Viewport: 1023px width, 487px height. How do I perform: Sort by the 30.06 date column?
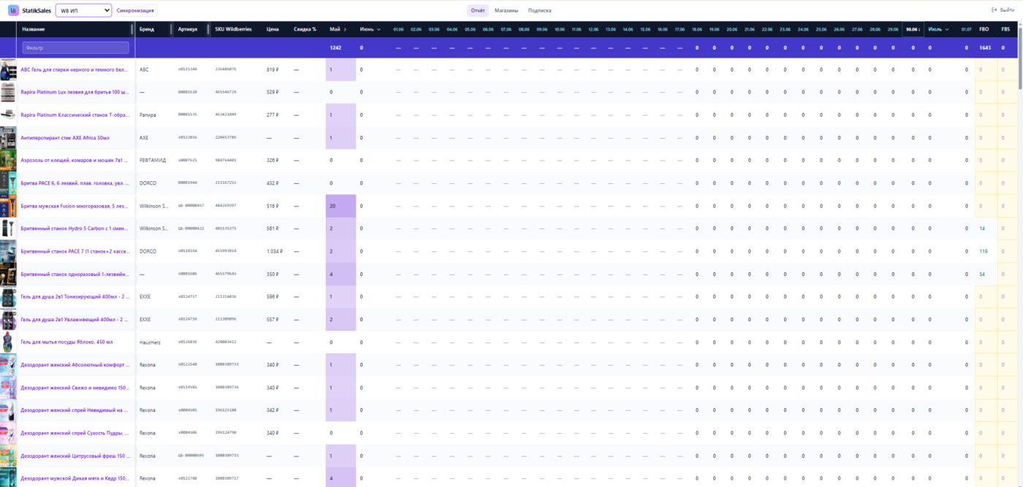(913, 29)
